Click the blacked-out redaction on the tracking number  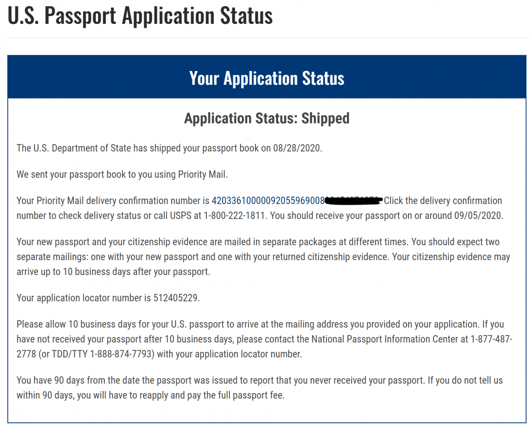point(353,201)
